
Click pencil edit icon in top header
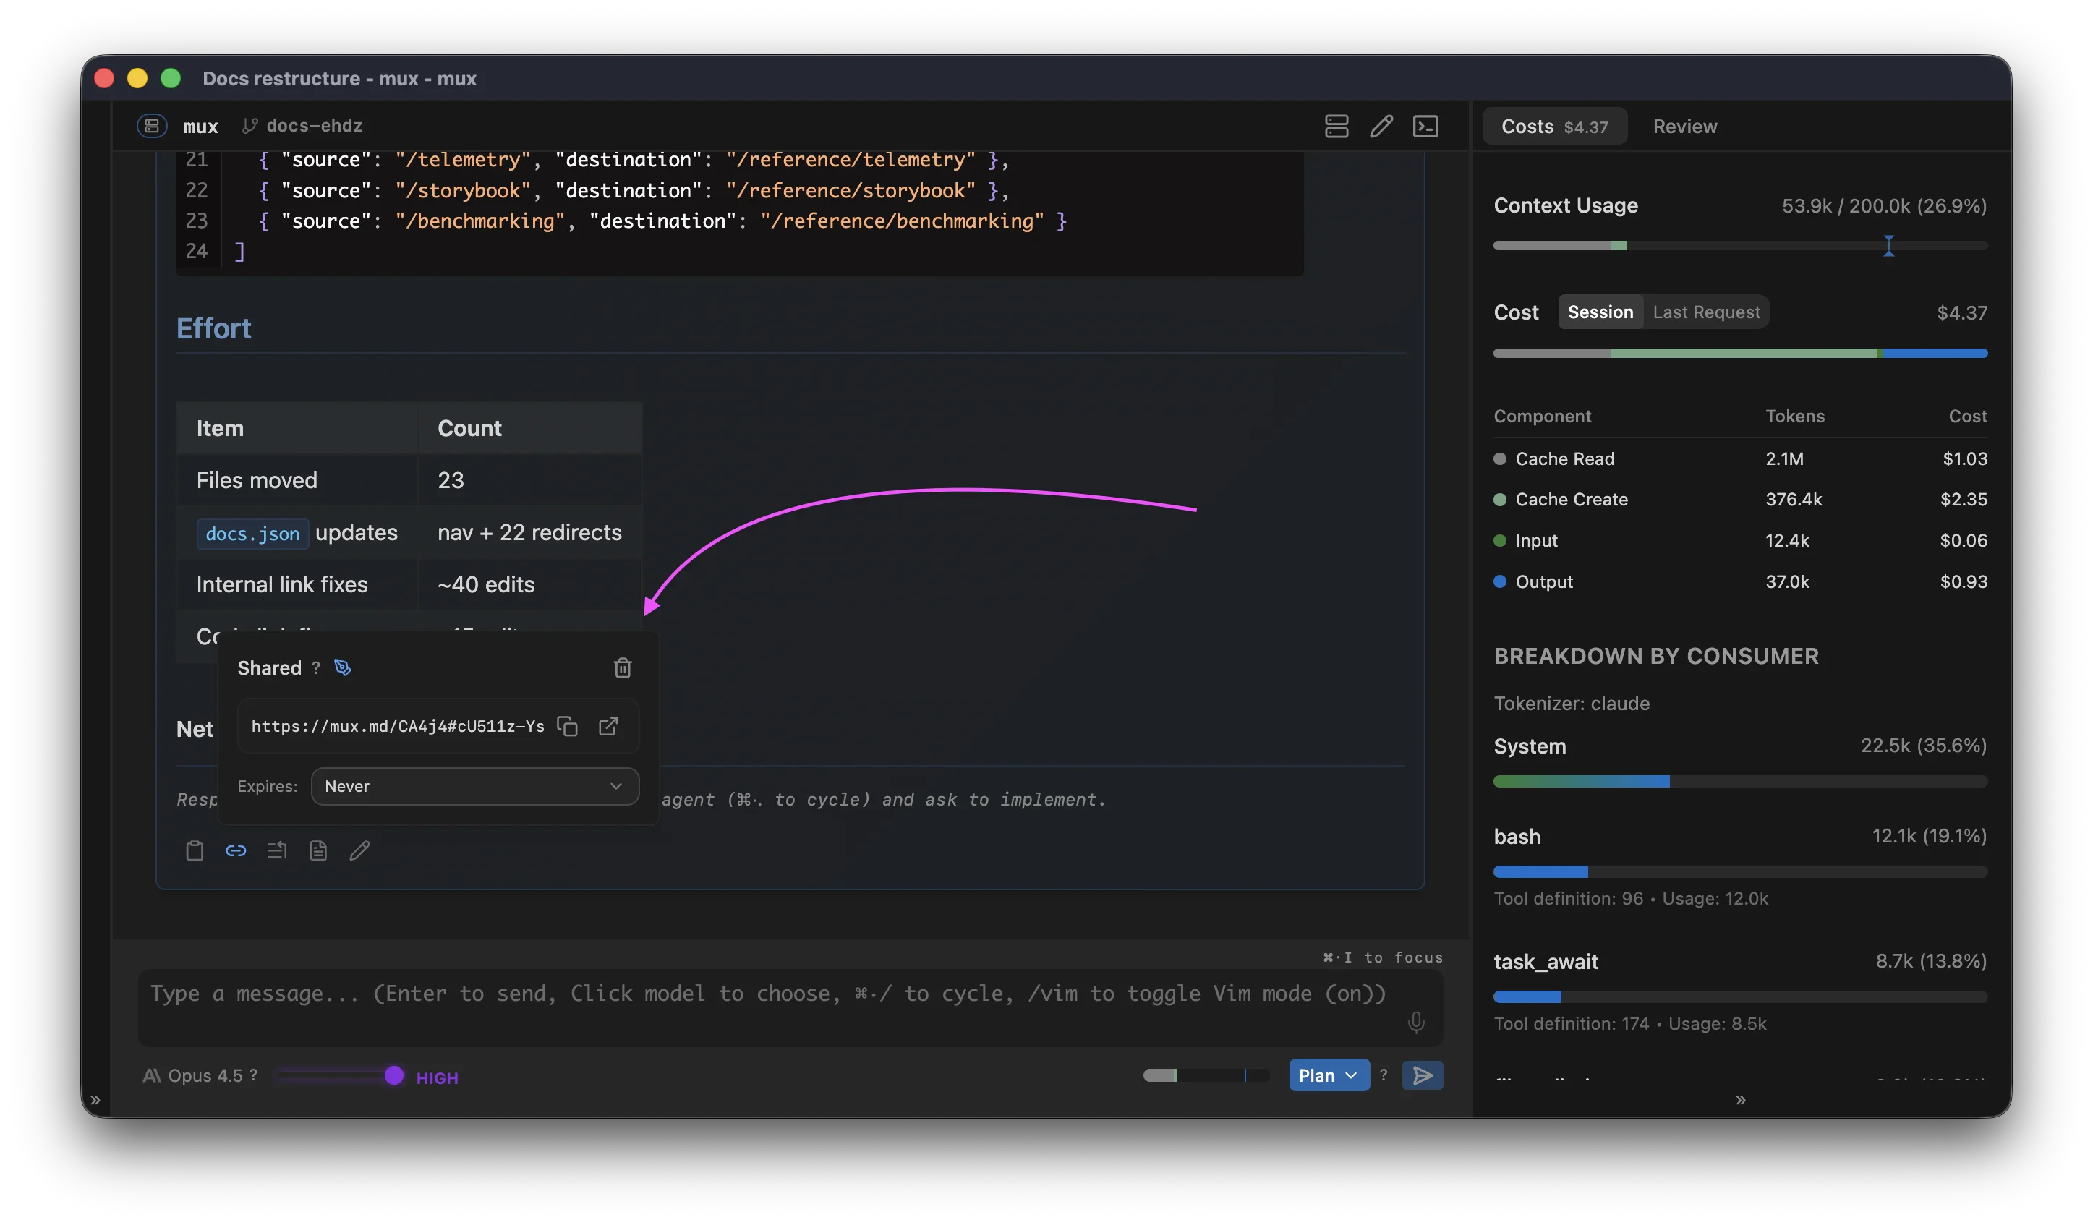[x=1381, y=127]
